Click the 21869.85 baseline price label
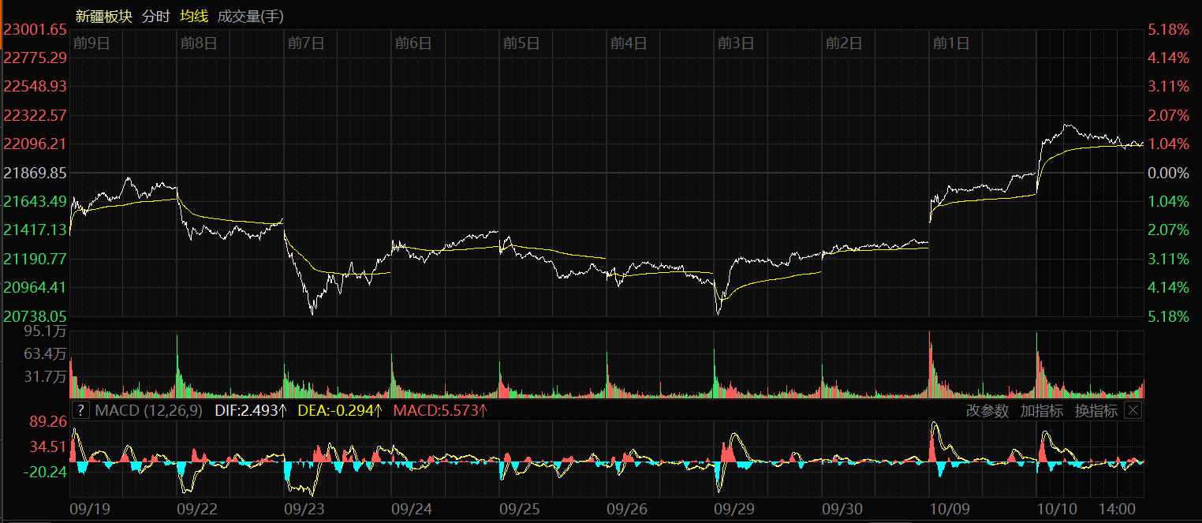 pos(35,173)
